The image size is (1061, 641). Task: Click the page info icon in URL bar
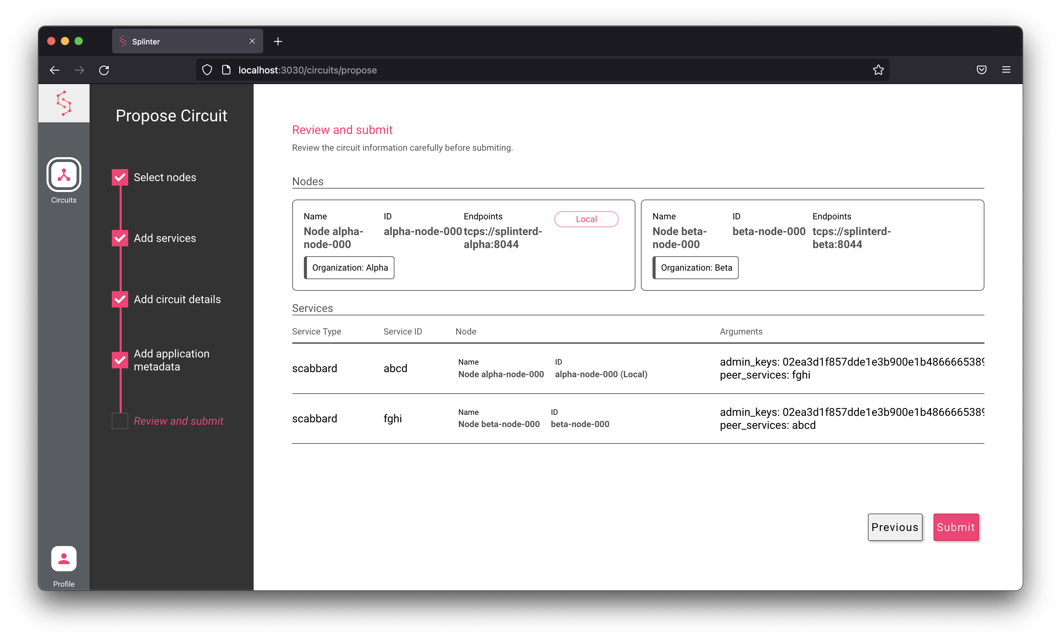tap(226, 70)
